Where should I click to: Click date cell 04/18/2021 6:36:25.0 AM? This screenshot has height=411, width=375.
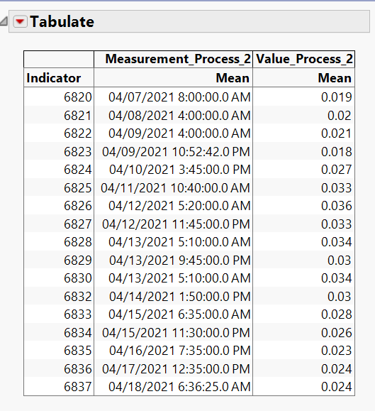click(179, 387)
